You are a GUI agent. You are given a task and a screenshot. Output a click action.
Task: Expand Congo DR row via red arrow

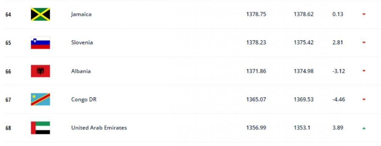pyautogui.click(x=364, y=100)
